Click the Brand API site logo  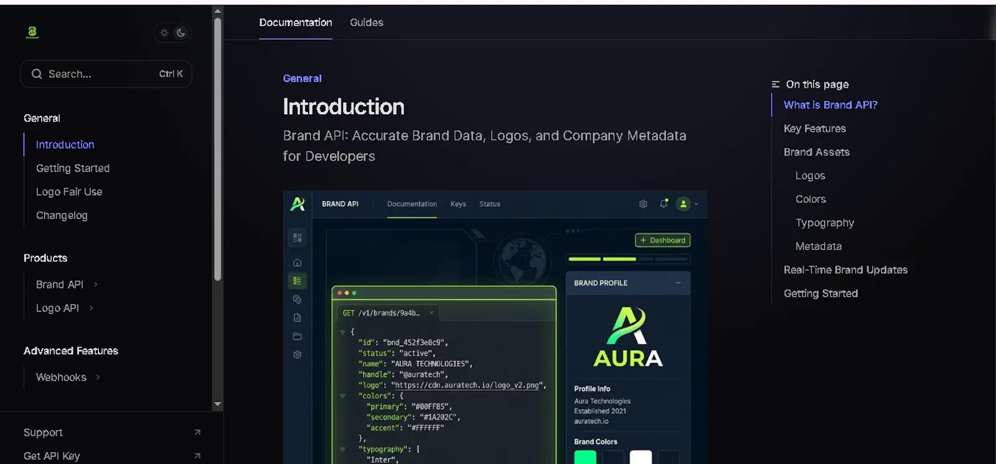[32, 32]
